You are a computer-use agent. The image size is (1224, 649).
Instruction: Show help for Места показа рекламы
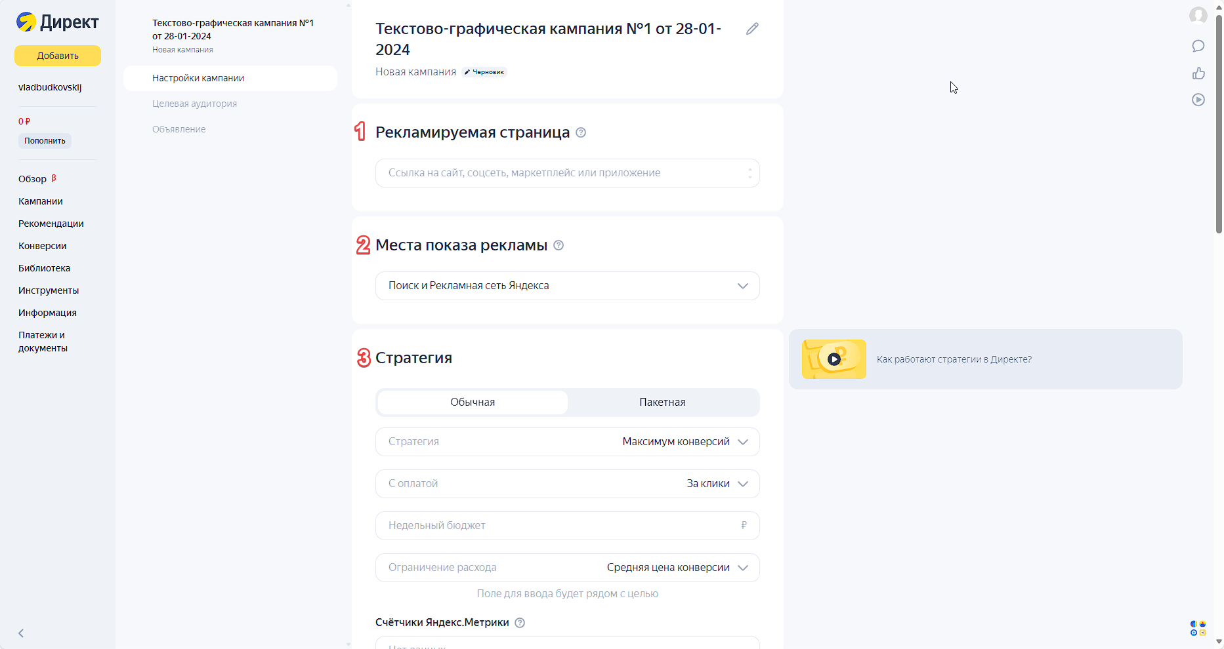559,245
